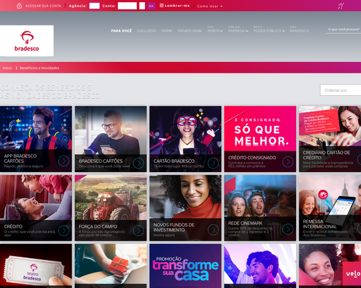
Task: Click the OK login button
Action: (x=151, y=6)
